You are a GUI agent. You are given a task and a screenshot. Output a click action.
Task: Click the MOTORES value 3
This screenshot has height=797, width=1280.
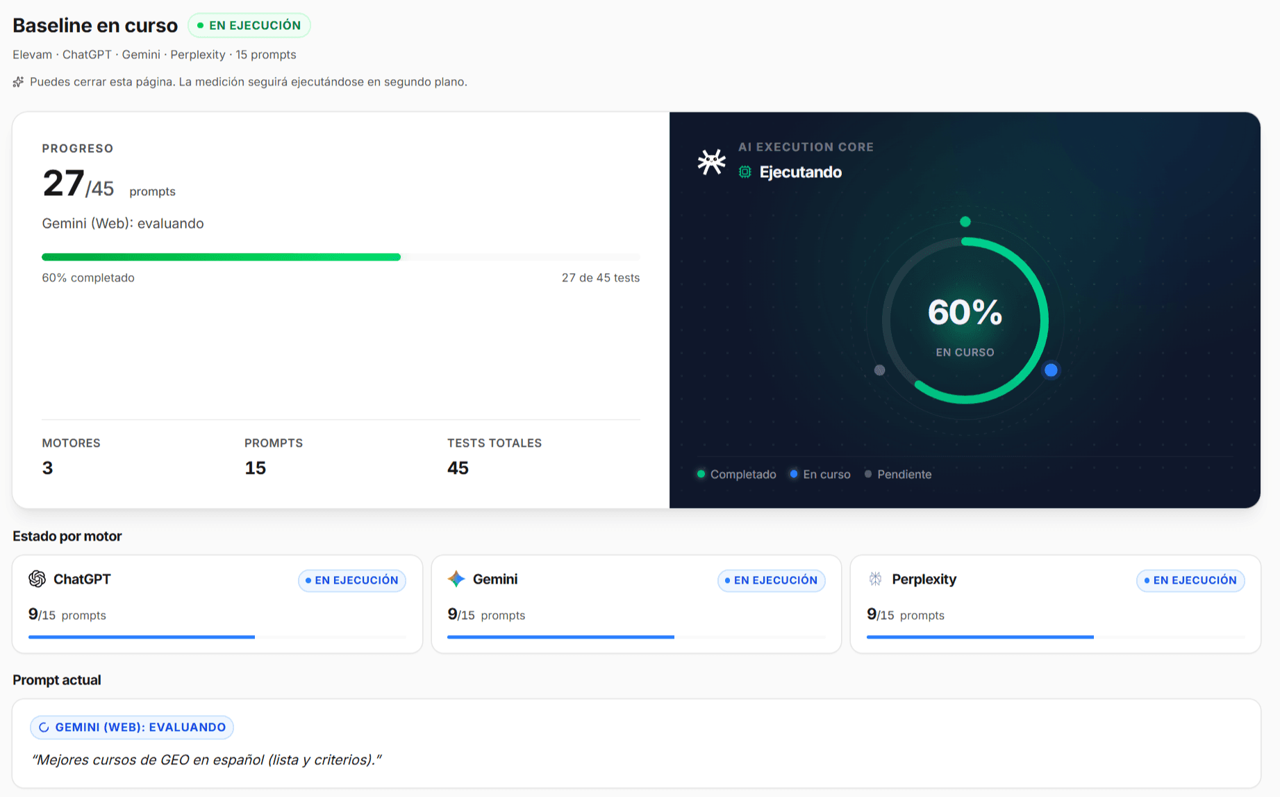47,468
